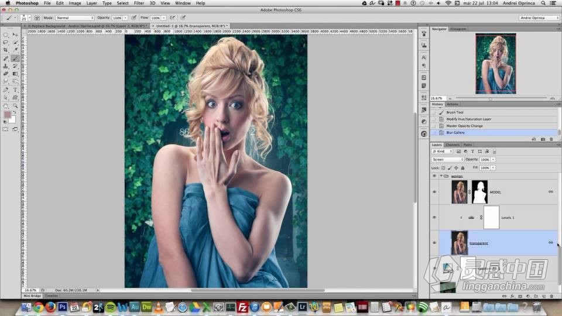Image resolution: width=562 pixels, height=316 pixels.
Task: Toggle layer filtering on/off switch
Action: [494, 152]
